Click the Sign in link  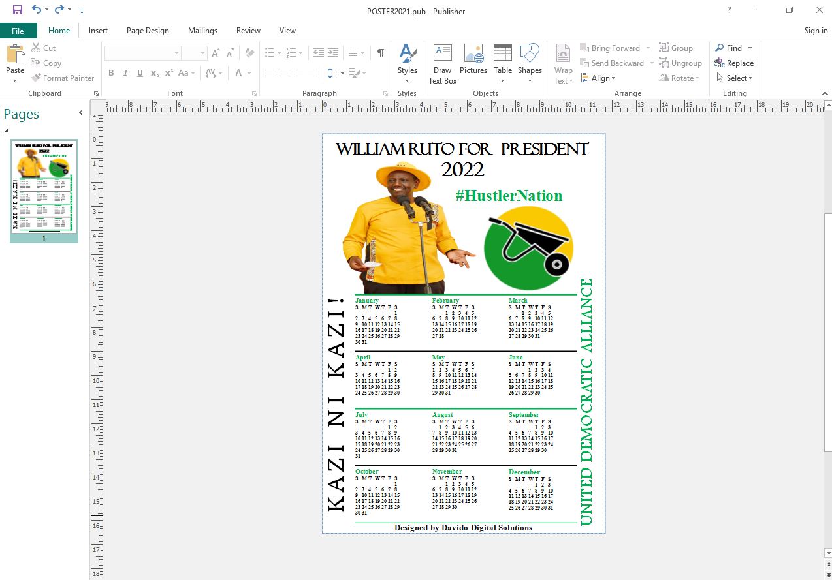[816, 31]
